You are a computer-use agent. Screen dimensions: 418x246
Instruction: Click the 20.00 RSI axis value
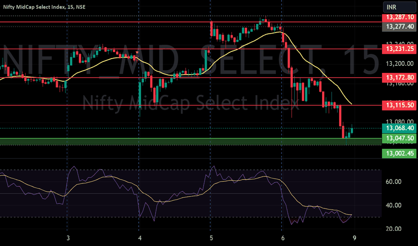coord(393,229)
